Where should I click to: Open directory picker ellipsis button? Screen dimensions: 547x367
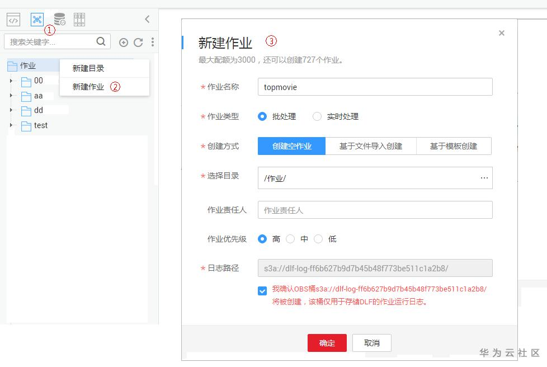coord(484,178)
